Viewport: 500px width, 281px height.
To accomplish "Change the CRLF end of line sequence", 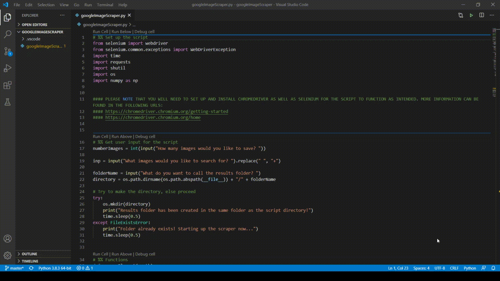I will [x=454, y=268].
